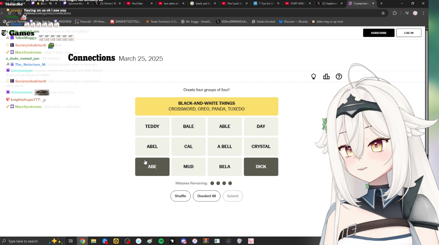Viewport: 439px width, 245px height.
Task: Open Chrome profile avatar
Action: click(x=415, y=13)
